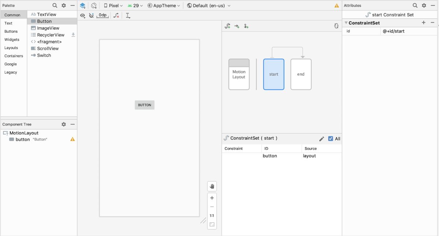
Task: Open the Default (en-us) locale dropdown
Action: pos(209,5)
